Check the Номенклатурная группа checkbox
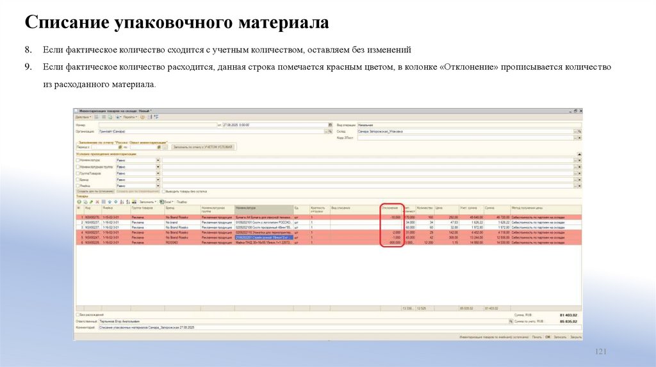This screenshot has height=367, width=656. [78, 167]
